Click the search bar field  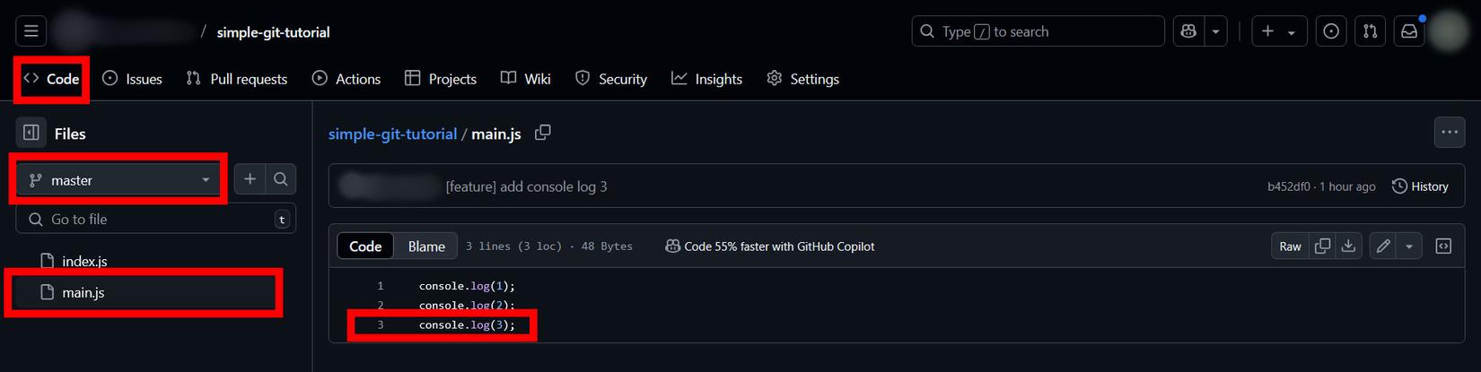click(x=1038, y=31)
